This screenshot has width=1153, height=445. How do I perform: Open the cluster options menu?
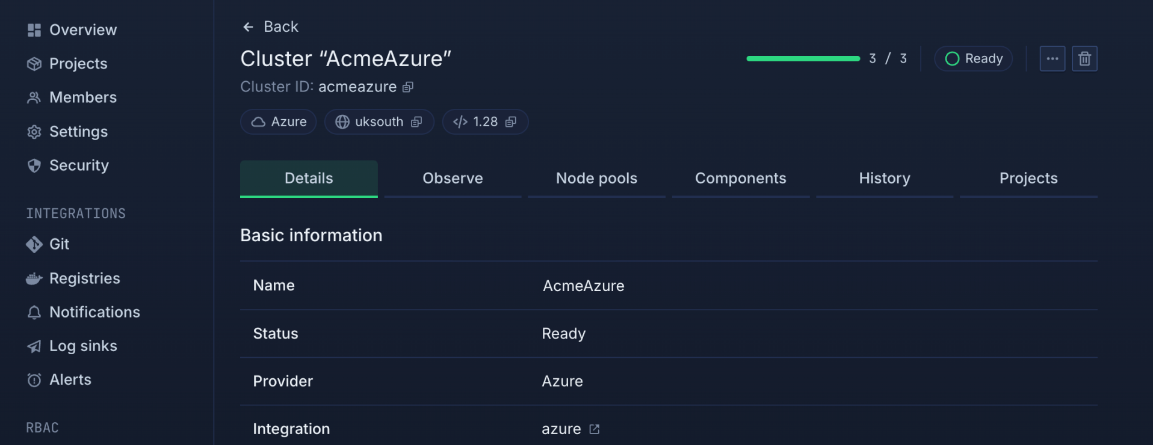coord(1052,58)
